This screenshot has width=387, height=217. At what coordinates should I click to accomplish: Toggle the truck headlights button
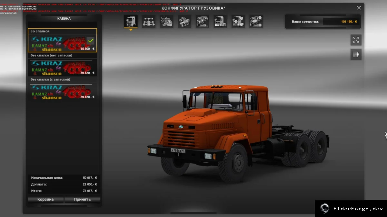356,54
